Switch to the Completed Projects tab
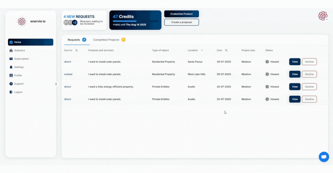 pyautogui.click(x=106, y=40)
